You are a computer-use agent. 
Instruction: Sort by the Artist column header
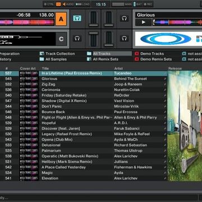click(x=118, y=68)
